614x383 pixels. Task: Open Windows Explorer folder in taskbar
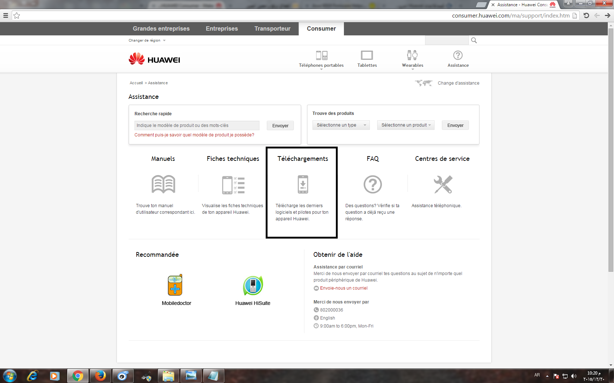click(x=168, y=376)
